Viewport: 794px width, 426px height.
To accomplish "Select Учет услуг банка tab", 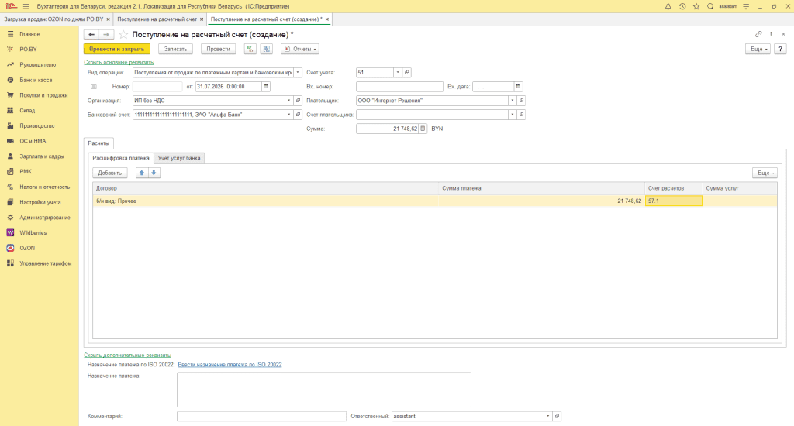I will tap(179, 158).
